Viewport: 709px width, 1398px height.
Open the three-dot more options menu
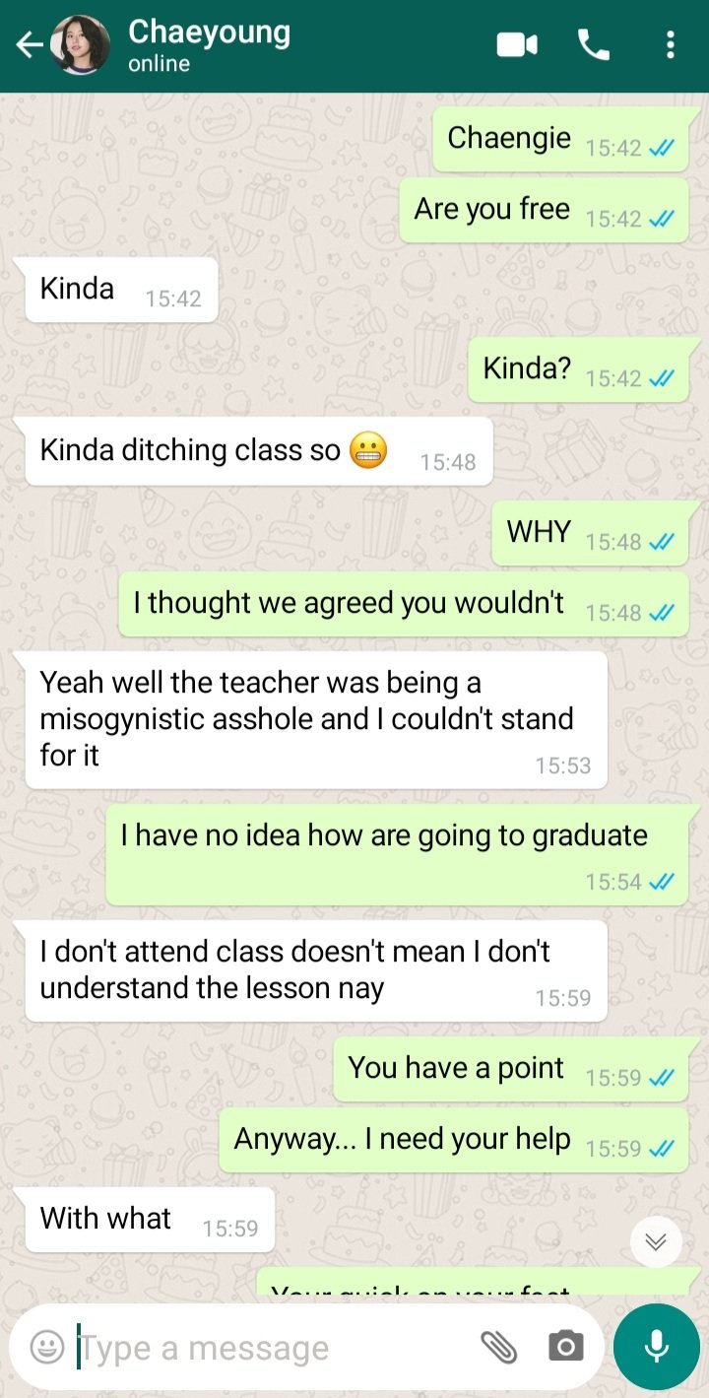(671, 45)
